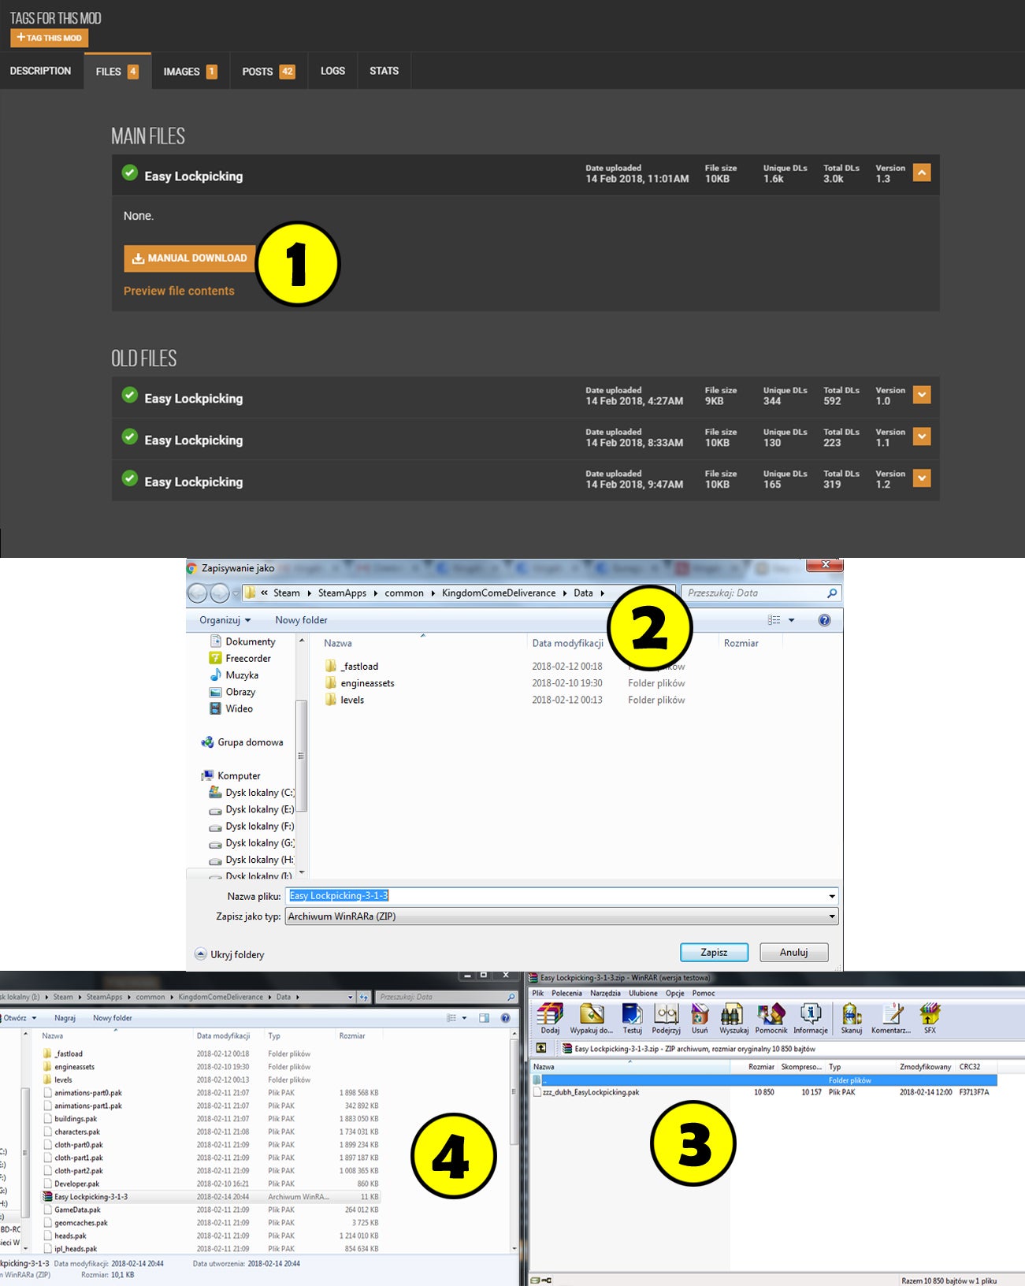
Task: Click the Usuń icon in WinRAR
Action: tap(700, 1018)
